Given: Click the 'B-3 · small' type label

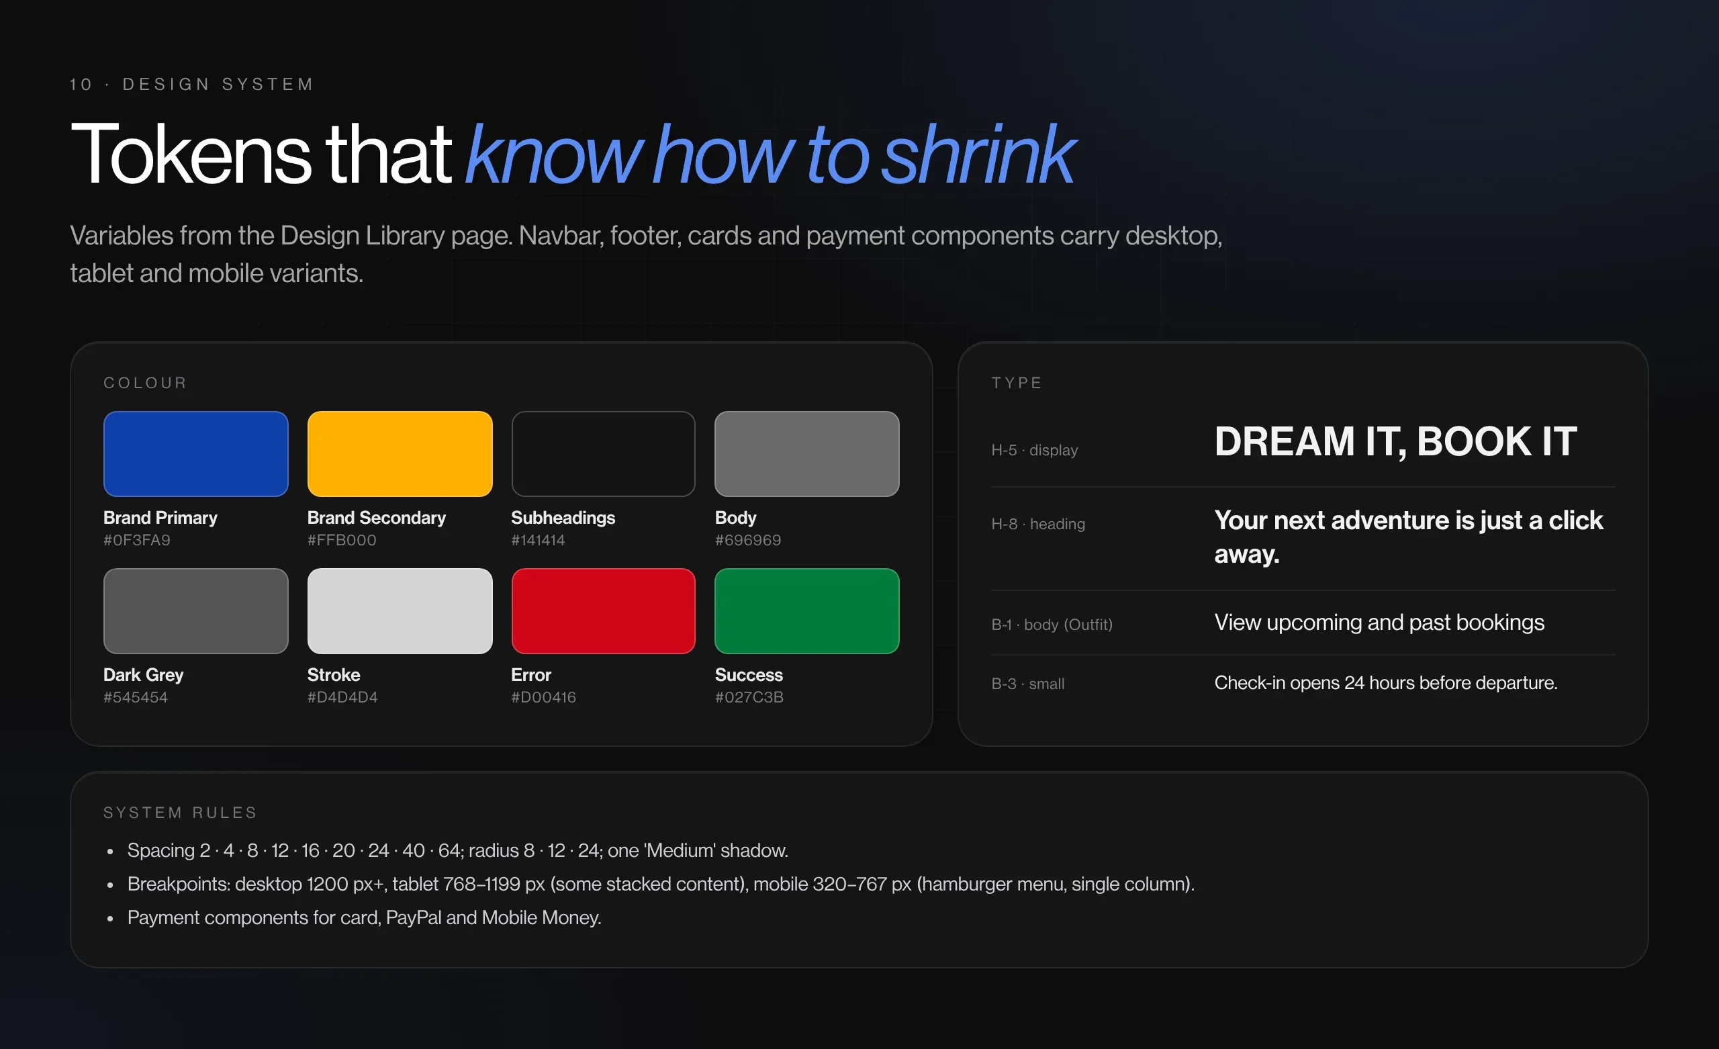Looking at the screenshot, I should (1027, 683).
